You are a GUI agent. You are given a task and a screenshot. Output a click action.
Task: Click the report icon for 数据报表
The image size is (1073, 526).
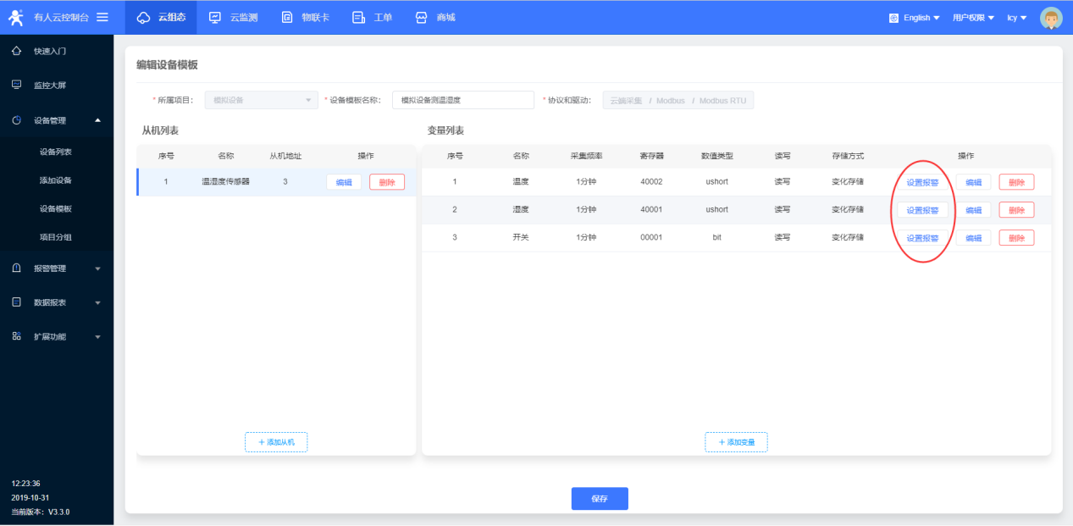tap(16, 302)
